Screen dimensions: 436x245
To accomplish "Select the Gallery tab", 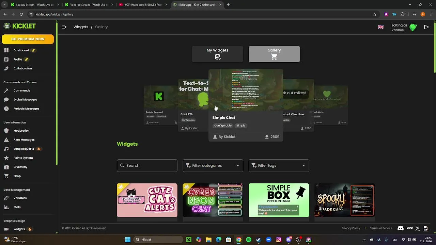I will pyautogui.click(x=274, y=54).
